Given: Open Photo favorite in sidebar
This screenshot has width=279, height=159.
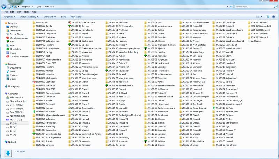Looking at the screenshot, I should tap(13, 53).
